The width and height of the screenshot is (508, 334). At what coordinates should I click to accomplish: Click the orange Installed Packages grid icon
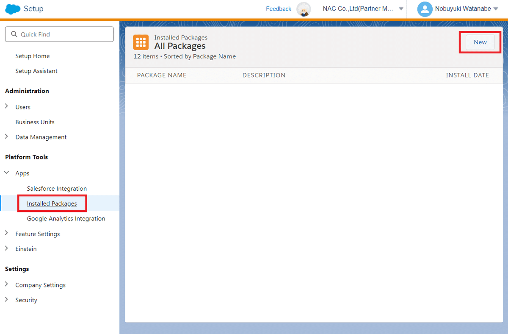pos(141,42)
